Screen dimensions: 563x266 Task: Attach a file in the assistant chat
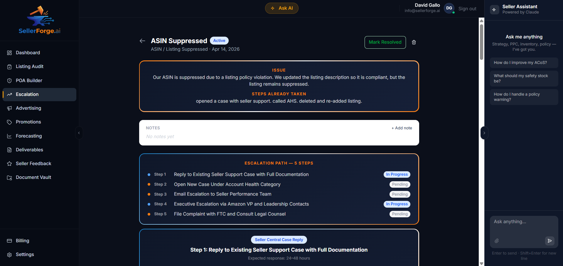click(x=497, y=241)
